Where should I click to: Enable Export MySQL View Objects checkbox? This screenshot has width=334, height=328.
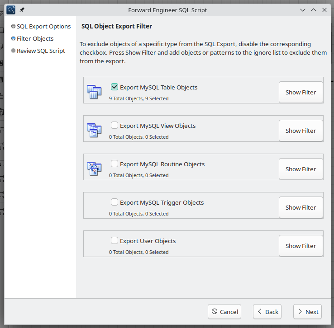pos(115,126)
